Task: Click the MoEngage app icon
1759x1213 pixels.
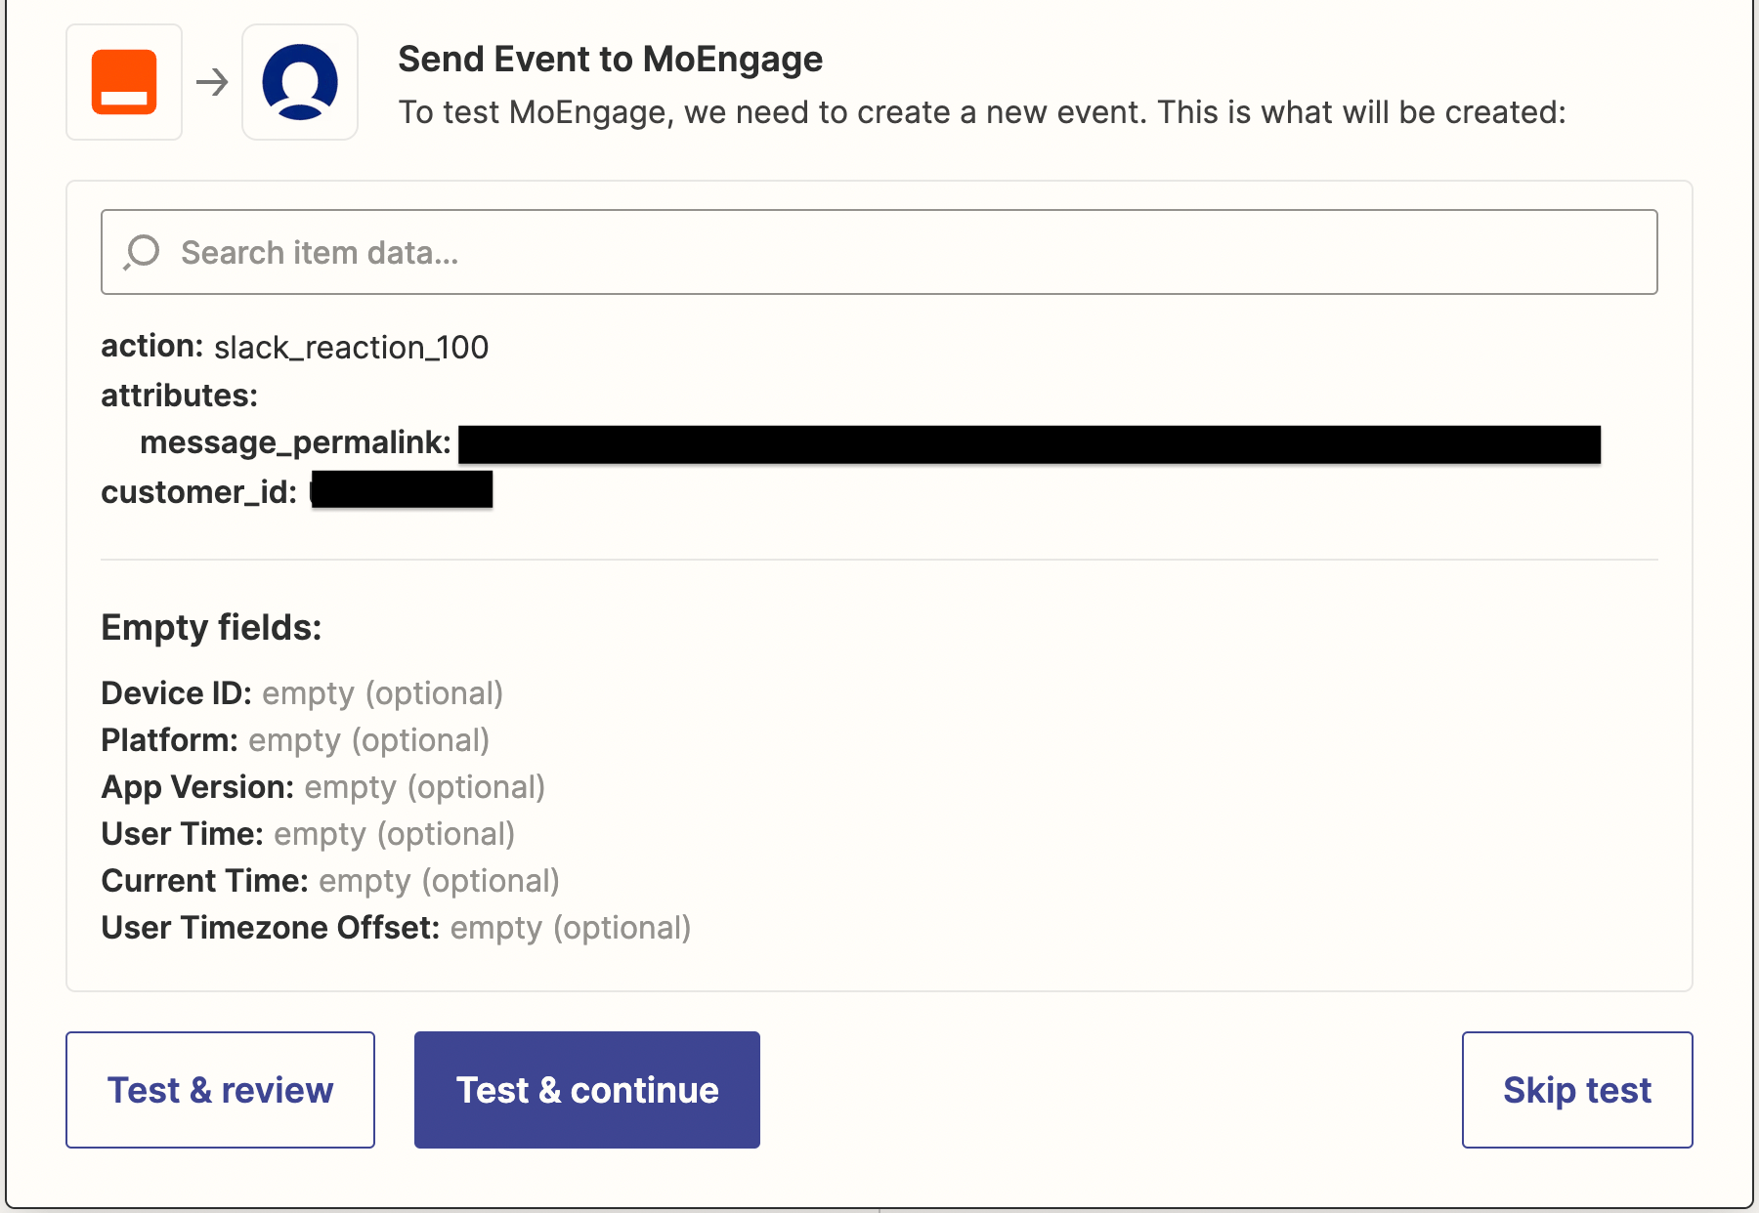Action: point(300,82)
